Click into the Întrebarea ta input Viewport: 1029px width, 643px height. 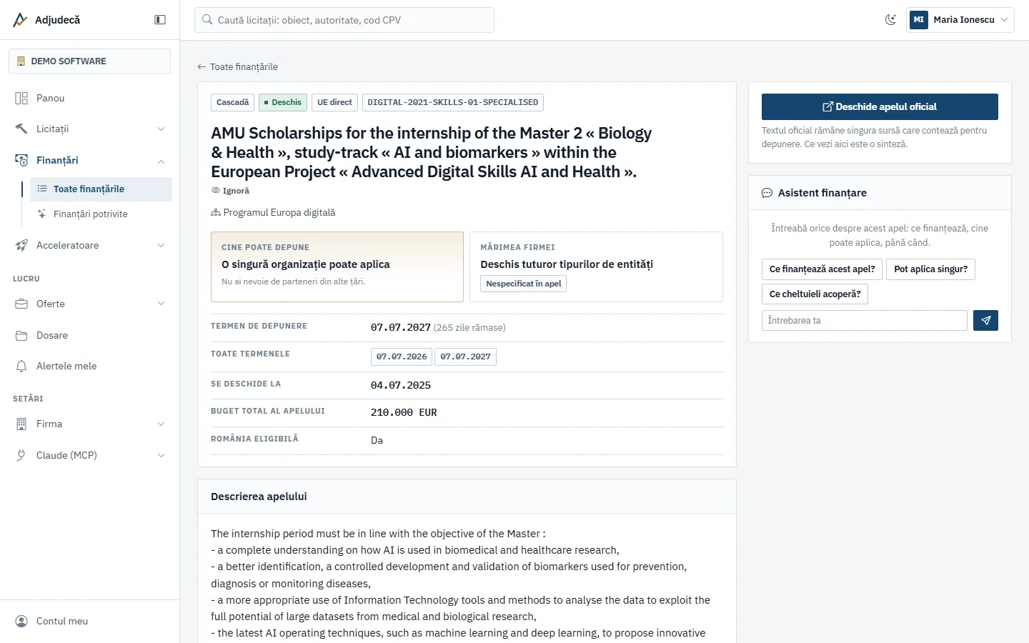[x=865, y=320]
